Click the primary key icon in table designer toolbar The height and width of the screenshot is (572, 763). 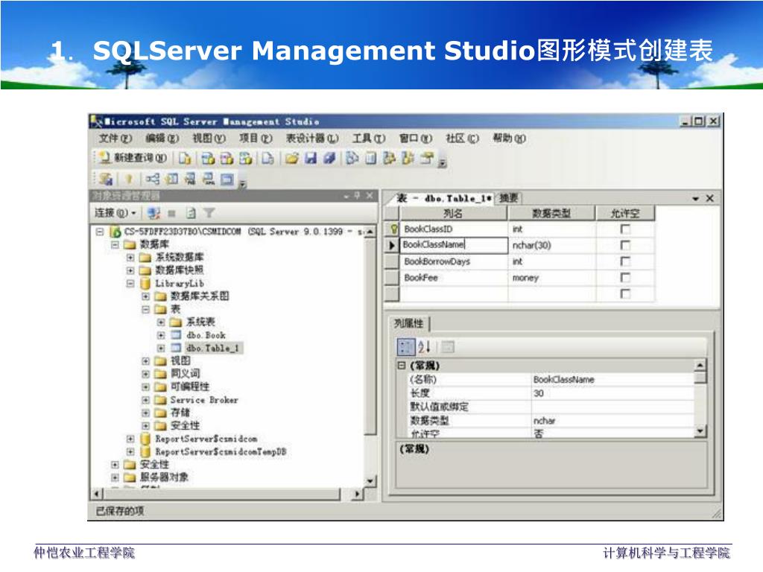point(128,179)
